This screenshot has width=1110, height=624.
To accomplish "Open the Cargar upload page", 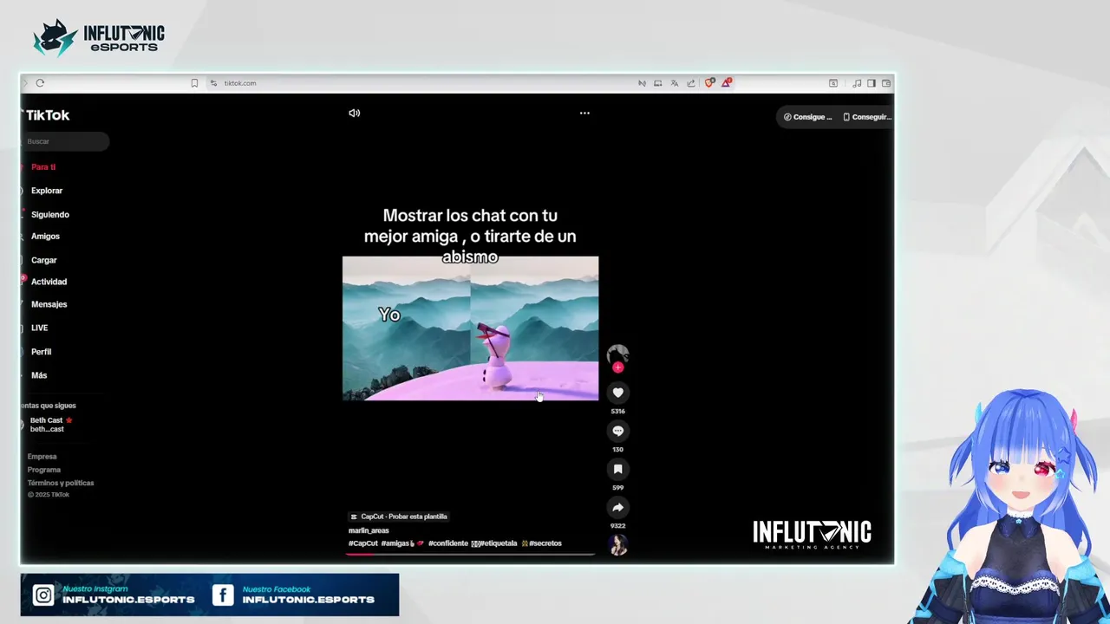I will point(44,260).
